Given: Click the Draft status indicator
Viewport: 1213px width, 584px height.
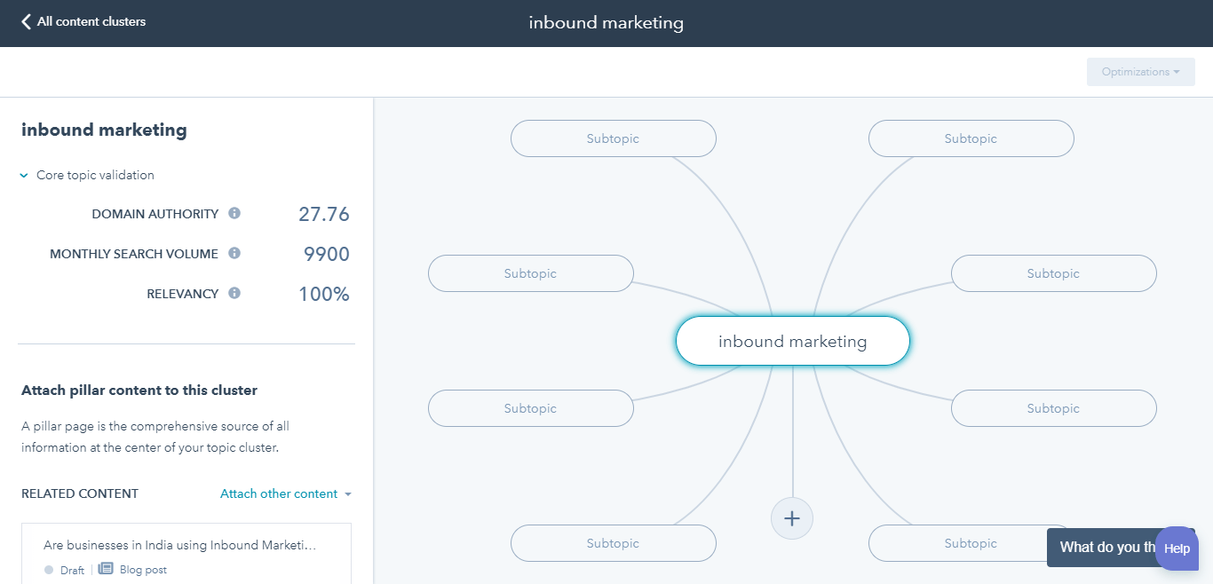Looking at the screenshot, I should click(64, 570).
